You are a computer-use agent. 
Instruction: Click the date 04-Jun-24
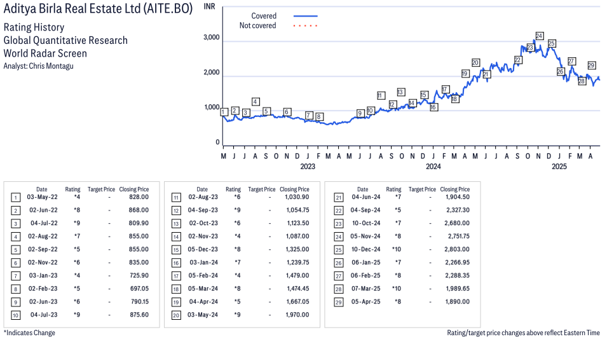point(366,197)
